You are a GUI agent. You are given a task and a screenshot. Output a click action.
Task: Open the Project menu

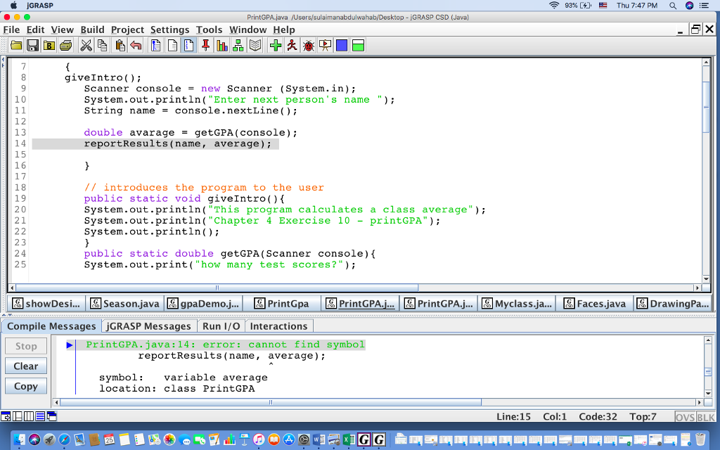[x=127, y=30]
